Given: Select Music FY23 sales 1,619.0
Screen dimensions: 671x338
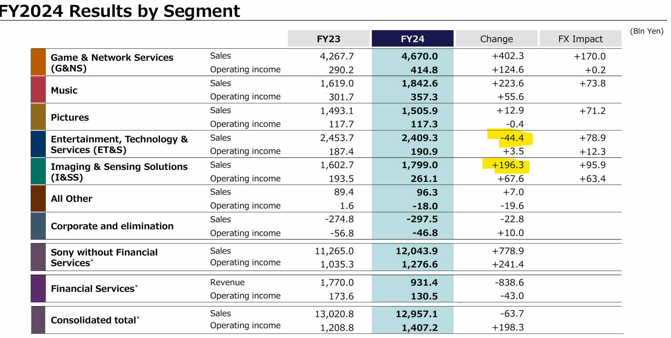Looking at the screenshot, I should click(337, 83).
